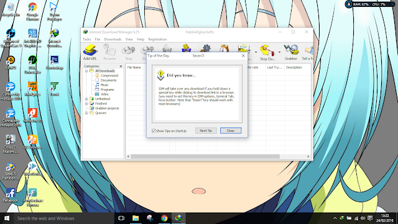398x224 pixels.
Task: Expand the Finished tree node
Action: [x=86, y=104]
